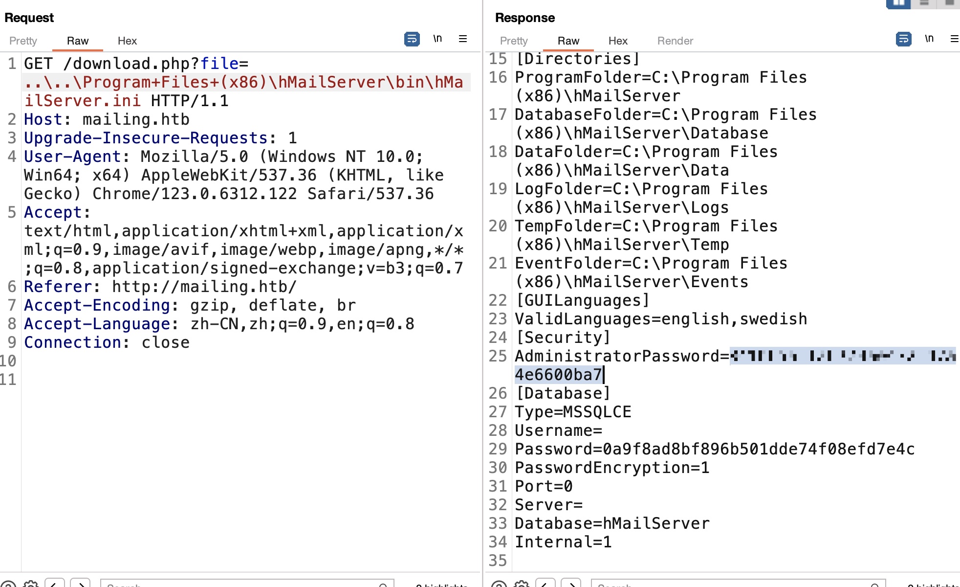Select top-bottom stacked layout icon
The image size is (960, 587).
coord(924,3)
